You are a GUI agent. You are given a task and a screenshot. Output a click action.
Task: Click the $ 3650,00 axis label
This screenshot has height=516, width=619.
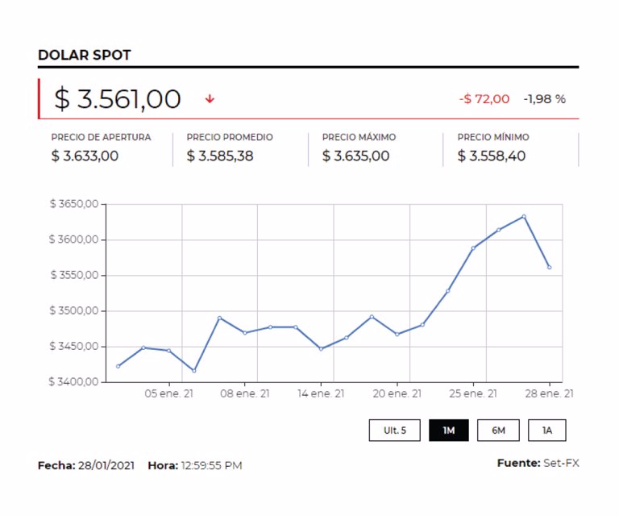click(74, 204)
